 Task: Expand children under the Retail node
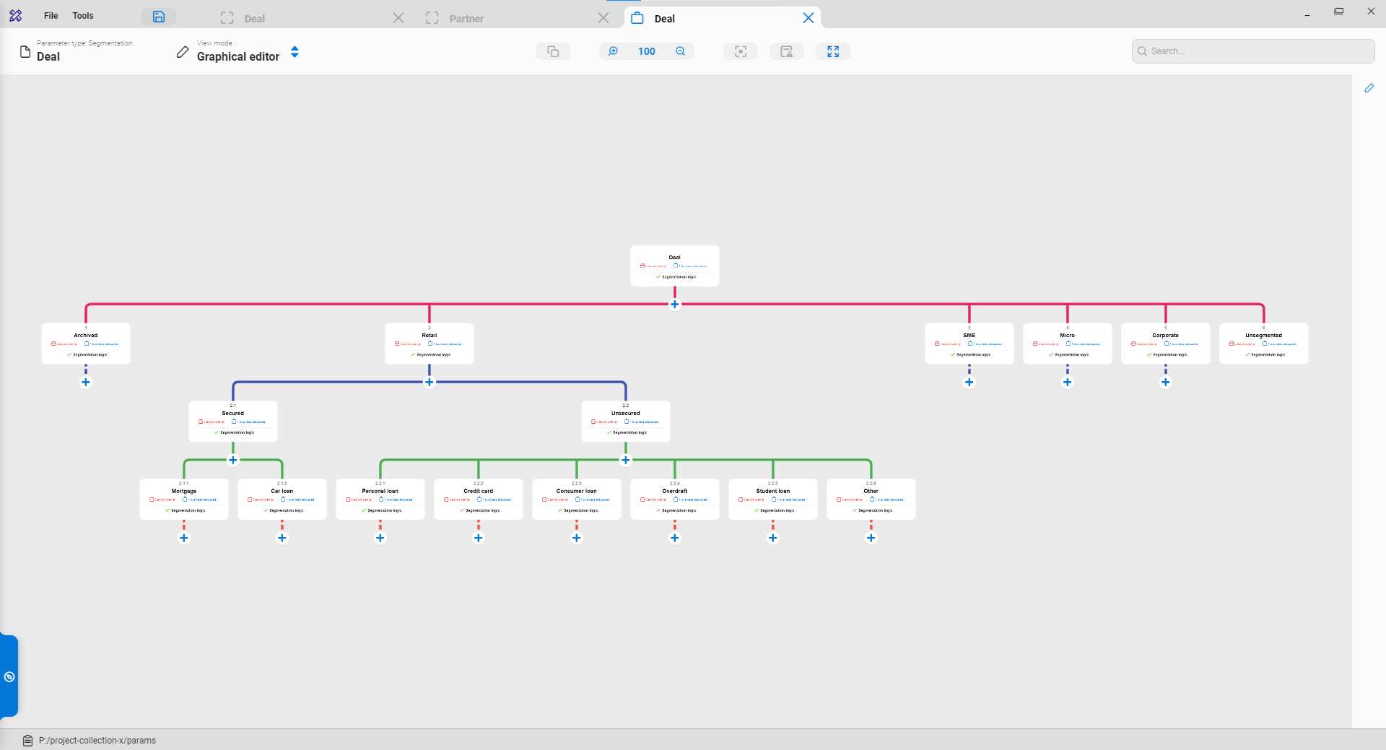[429, 383]
